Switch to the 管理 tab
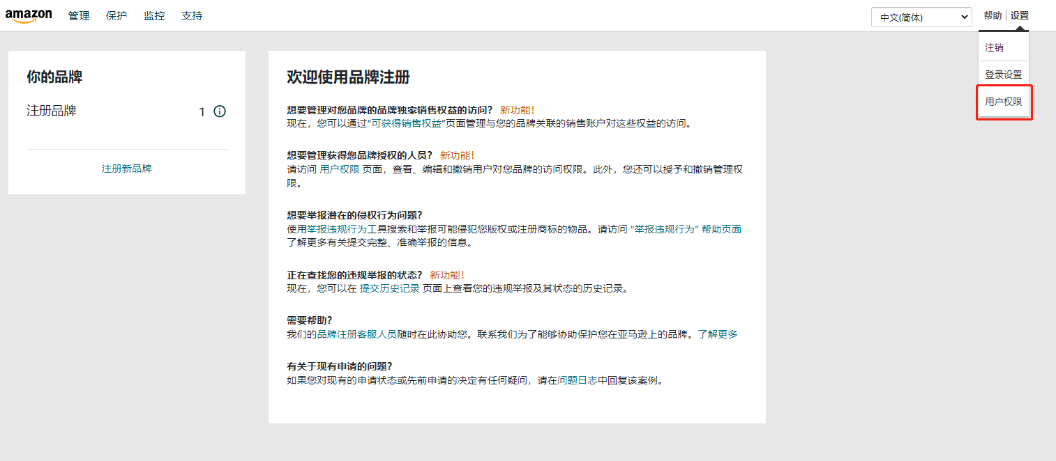Image resolution: width=1056 pixels, height=461 pixels. pyautogui.click(x=79, y=15)
